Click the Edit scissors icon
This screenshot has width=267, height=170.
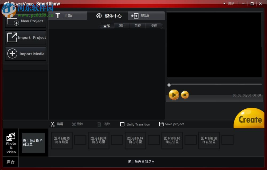[x=53, y=124]
